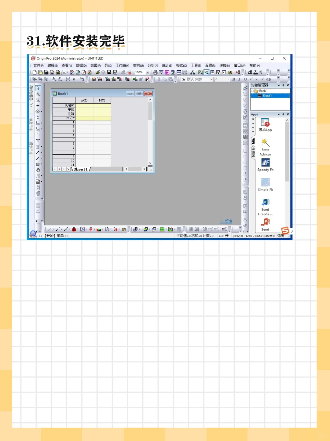Expand the line plot type dropdown arrow
330x441 pixels.
pyautogui.click(x=53, y=229)
